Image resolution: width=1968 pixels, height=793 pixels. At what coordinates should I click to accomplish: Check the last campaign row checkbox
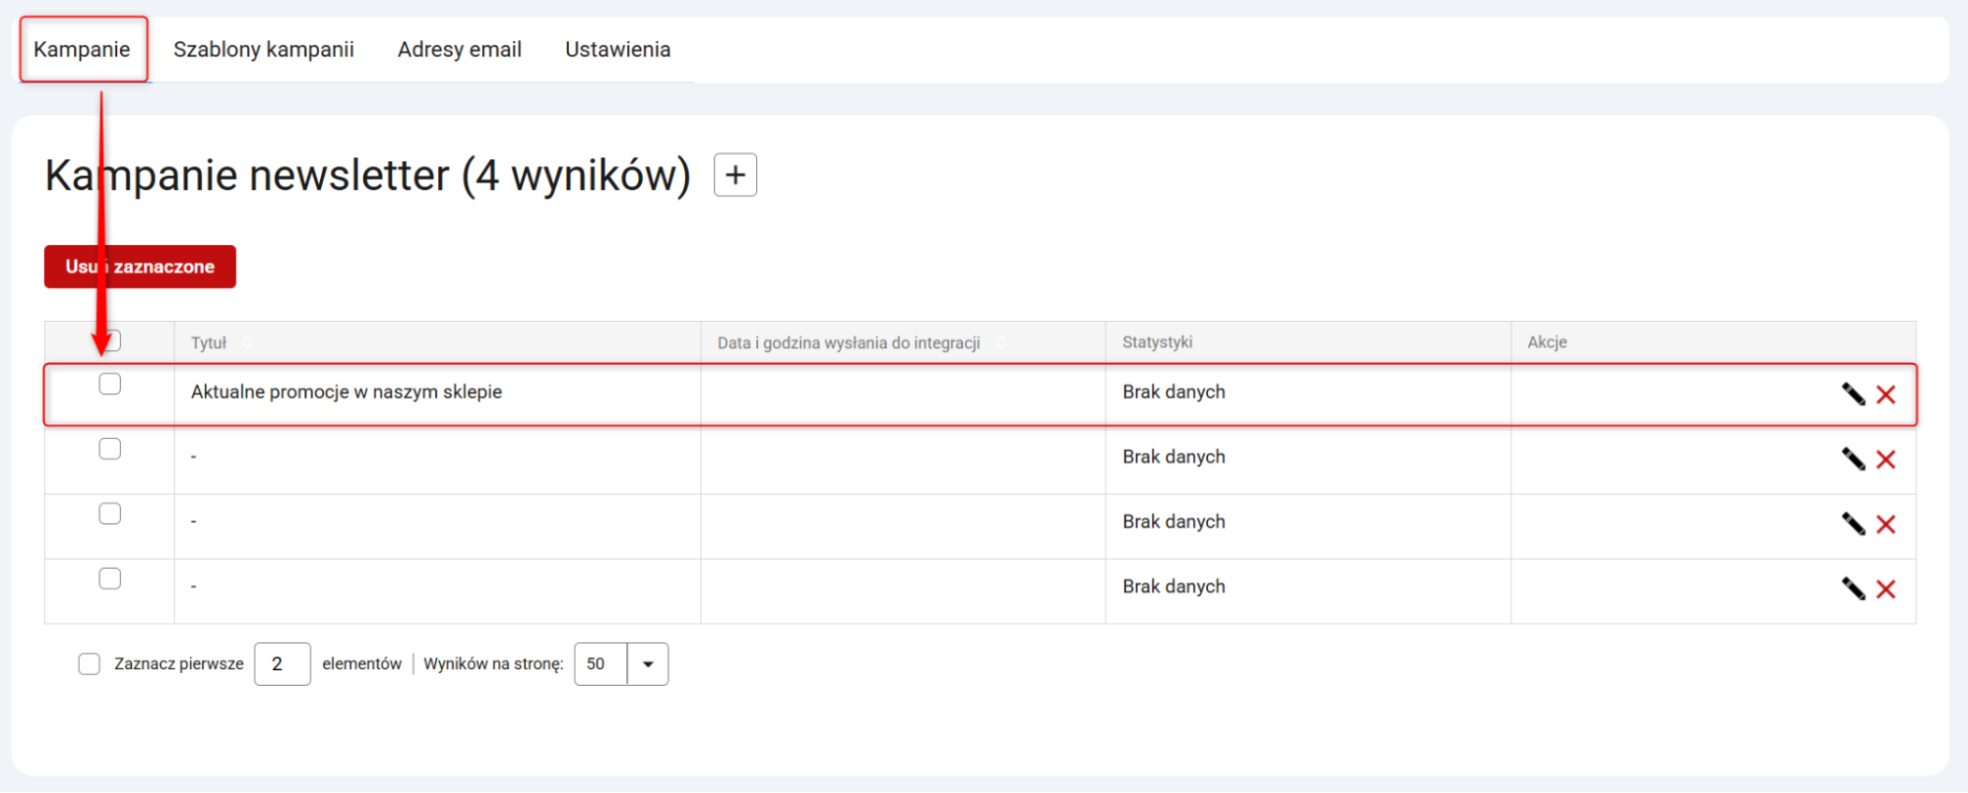(110, 579)
